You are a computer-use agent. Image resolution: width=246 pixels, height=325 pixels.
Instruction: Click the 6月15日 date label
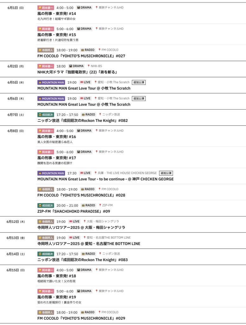pyautogui.click(x=16, y=270)
